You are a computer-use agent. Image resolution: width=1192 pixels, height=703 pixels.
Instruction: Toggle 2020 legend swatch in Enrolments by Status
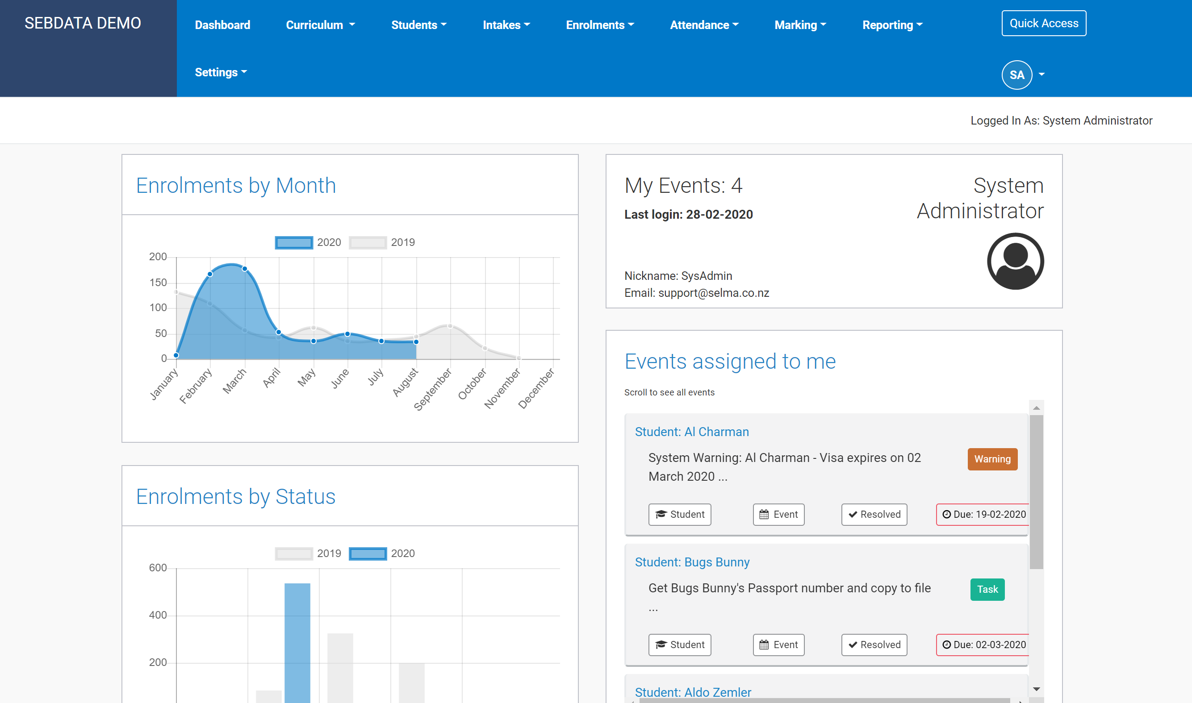pyautogui.click(x=368, y=554)
